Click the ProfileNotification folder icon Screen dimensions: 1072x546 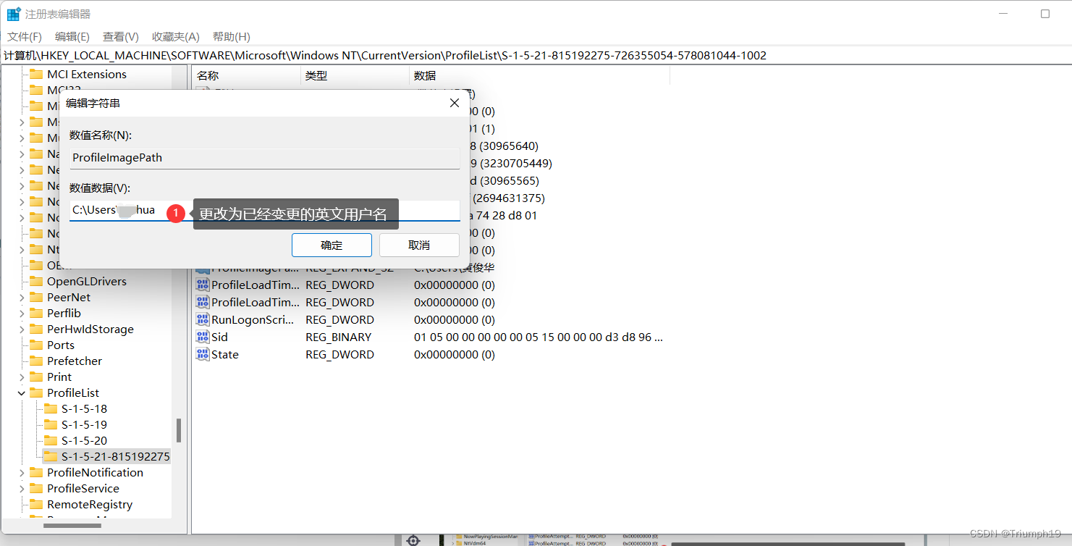click(x=36, y=473)
